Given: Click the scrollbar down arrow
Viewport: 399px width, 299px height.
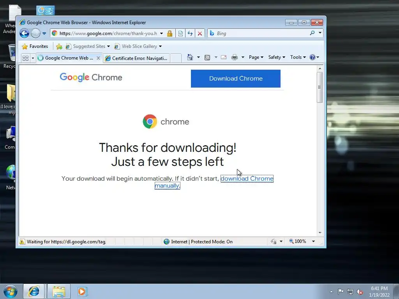Looking at the screenshot, I should coord(320,233).
